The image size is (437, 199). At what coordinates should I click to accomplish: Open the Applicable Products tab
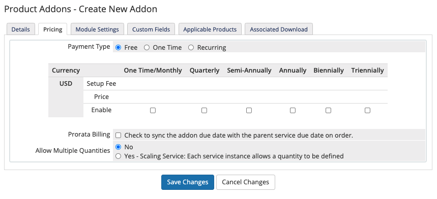tap(210, 29)
